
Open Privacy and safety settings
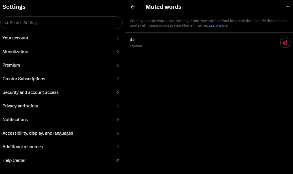61,106
